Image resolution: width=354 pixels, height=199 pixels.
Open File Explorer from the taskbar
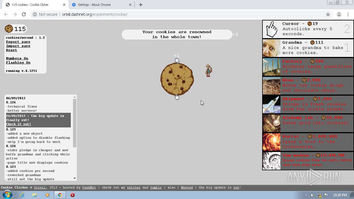pos(35,195)
